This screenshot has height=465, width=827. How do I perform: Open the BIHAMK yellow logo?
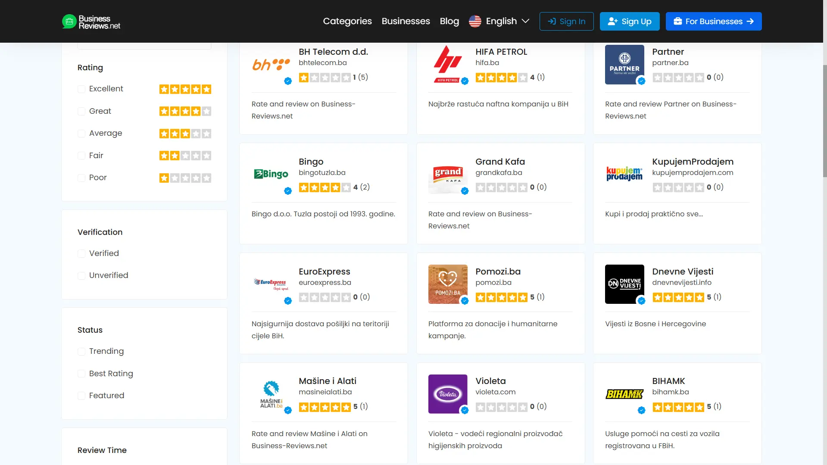(x=624, y=394)
